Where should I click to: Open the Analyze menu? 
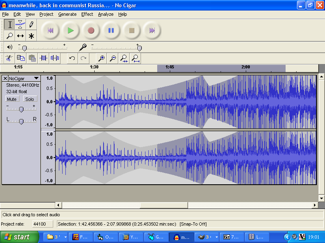106,14
